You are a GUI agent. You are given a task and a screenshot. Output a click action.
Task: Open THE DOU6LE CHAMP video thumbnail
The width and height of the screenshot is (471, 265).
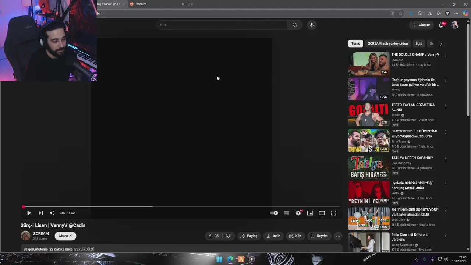369,64
